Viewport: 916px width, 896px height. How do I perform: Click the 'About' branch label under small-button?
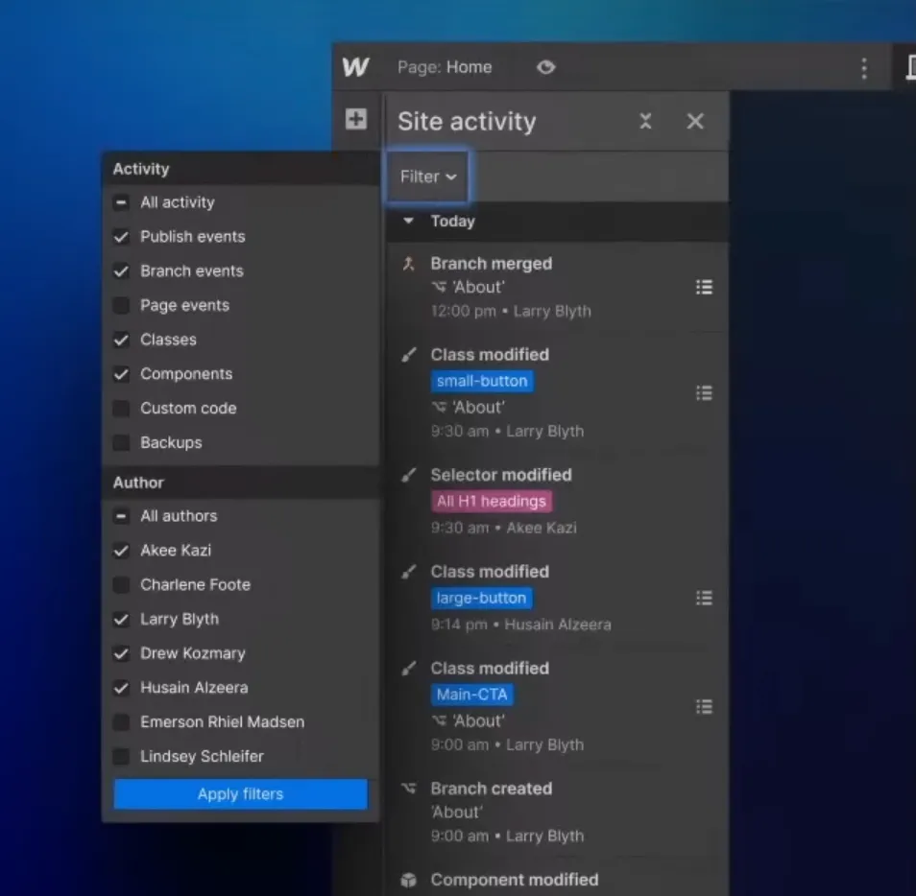[x=469, y=408]
